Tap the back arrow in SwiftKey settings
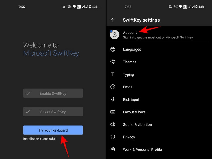213x159 pixels. pyautogui.click(x=113, y=20)
